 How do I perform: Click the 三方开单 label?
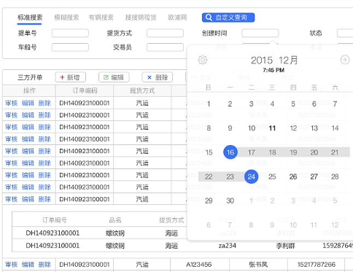[30, 77]
